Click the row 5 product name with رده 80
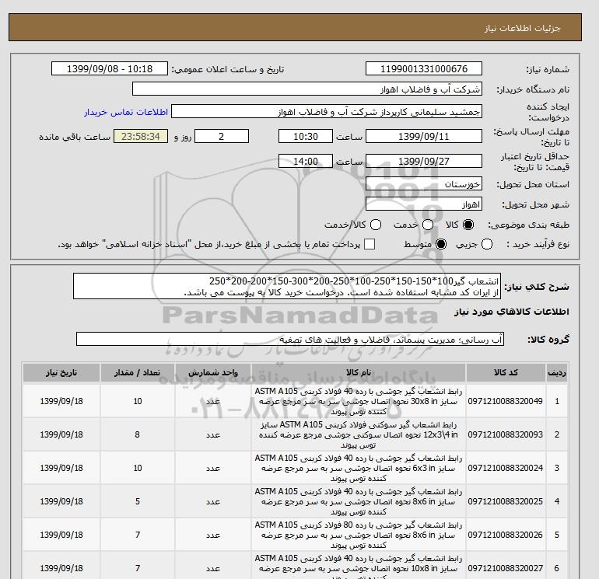 click(x=359, y=535)
